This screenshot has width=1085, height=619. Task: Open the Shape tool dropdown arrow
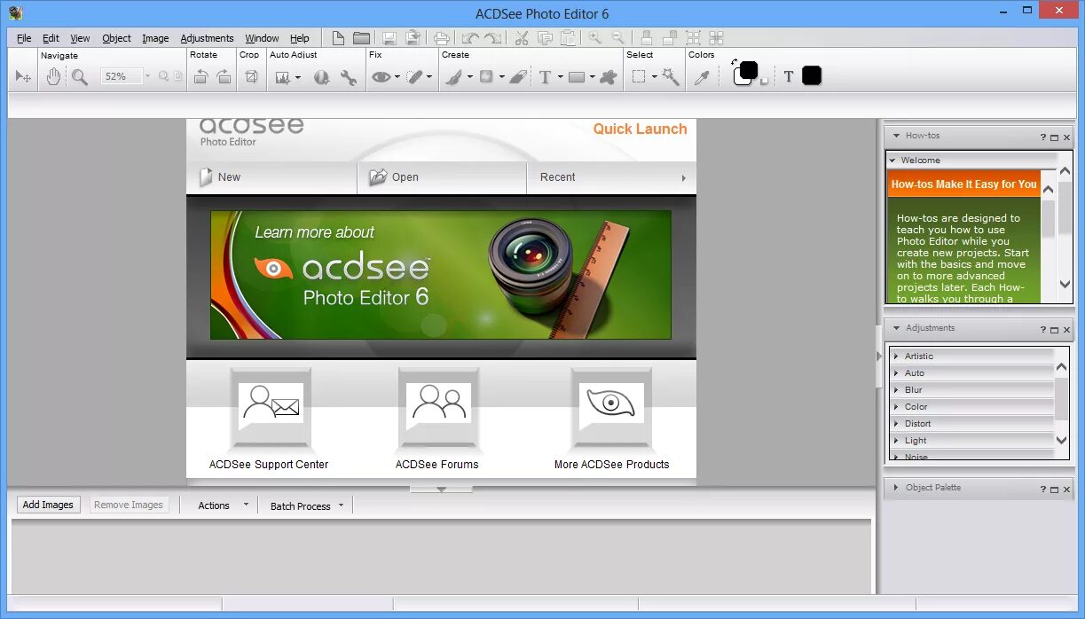pos(592,77)
